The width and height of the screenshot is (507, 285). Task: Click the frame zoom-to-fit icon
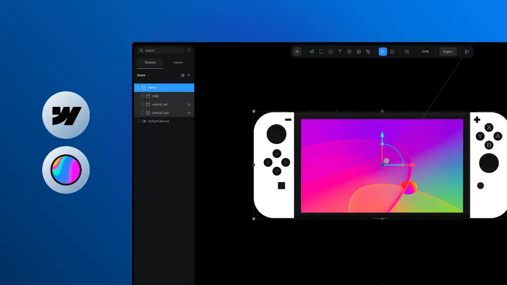click(407, 51)
